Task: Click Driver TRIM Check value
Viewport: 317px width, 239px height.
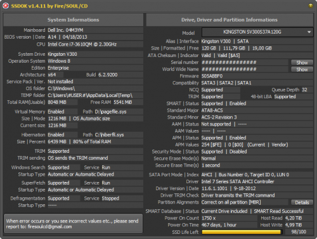Action: pyautogui.click(x=238, y=195)
